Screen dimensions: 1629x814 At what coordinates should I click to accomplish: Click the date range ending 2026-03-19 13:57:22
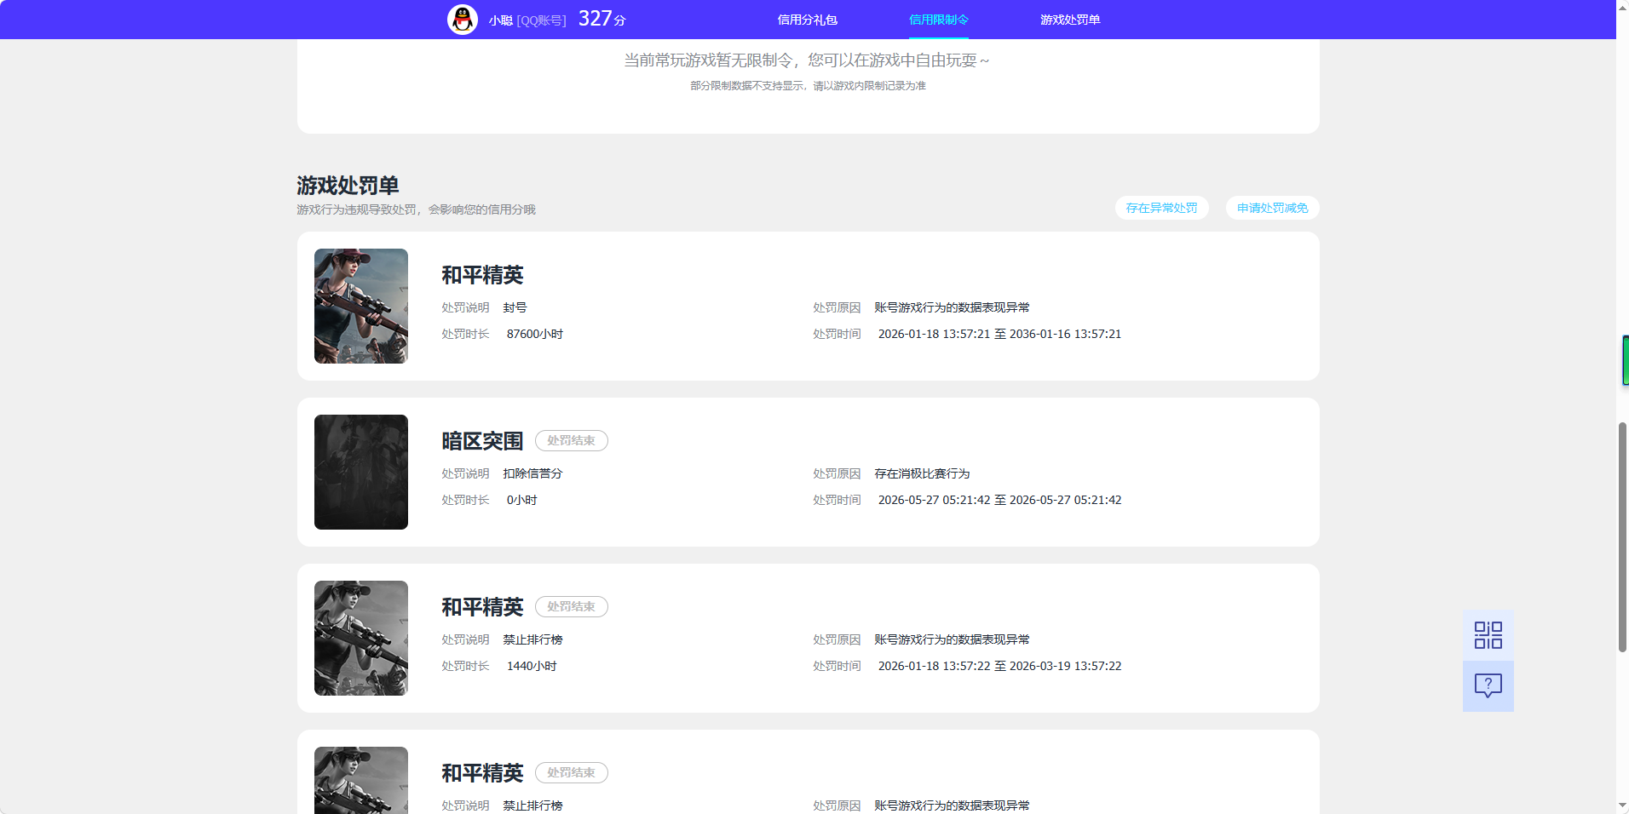999,666
